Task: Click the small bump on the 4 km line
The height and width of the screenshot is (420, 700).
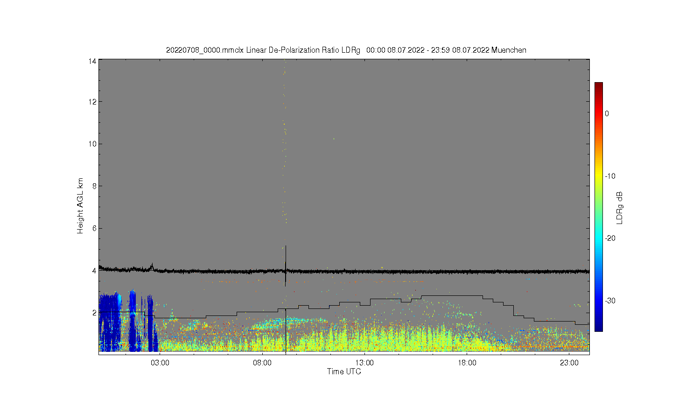Action: tap(152, 266)
